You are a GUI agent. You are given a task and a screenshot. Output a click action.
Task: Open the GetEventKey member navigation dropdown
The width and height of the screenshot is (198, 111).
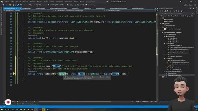[131, 11]
